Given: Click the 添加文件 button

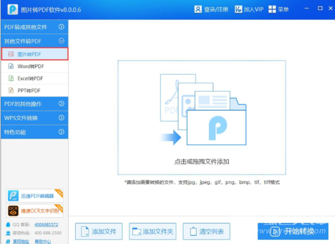Looking at the screenshot, I should pyautogui.click(x=99, y=231).
